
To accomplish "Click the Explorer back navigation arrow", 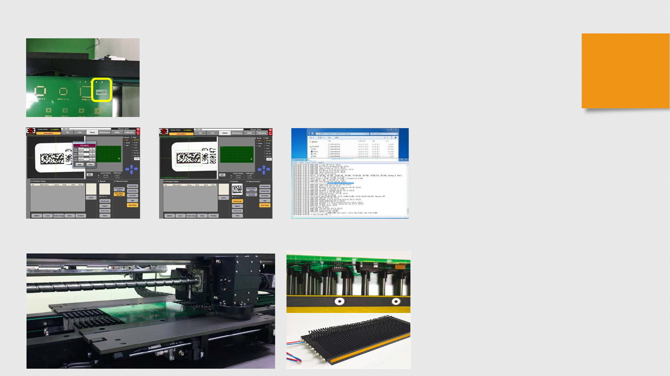I will [309, 134].
